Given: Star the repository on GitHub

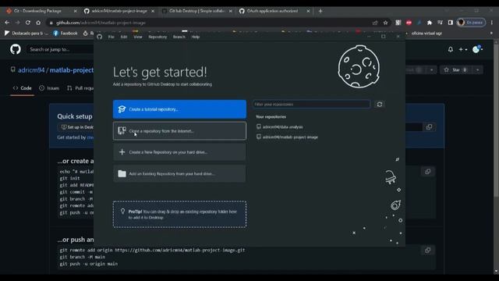Looking at the screenshot, I should click(455, 69).
